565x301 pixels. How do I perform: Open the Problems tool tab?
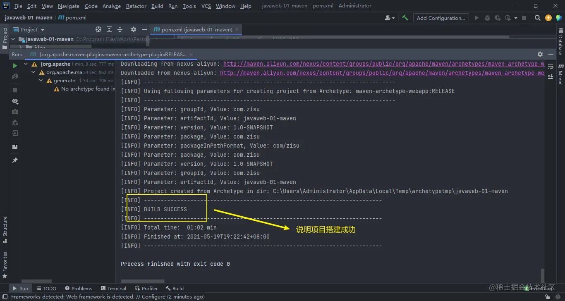coord(78,288)
